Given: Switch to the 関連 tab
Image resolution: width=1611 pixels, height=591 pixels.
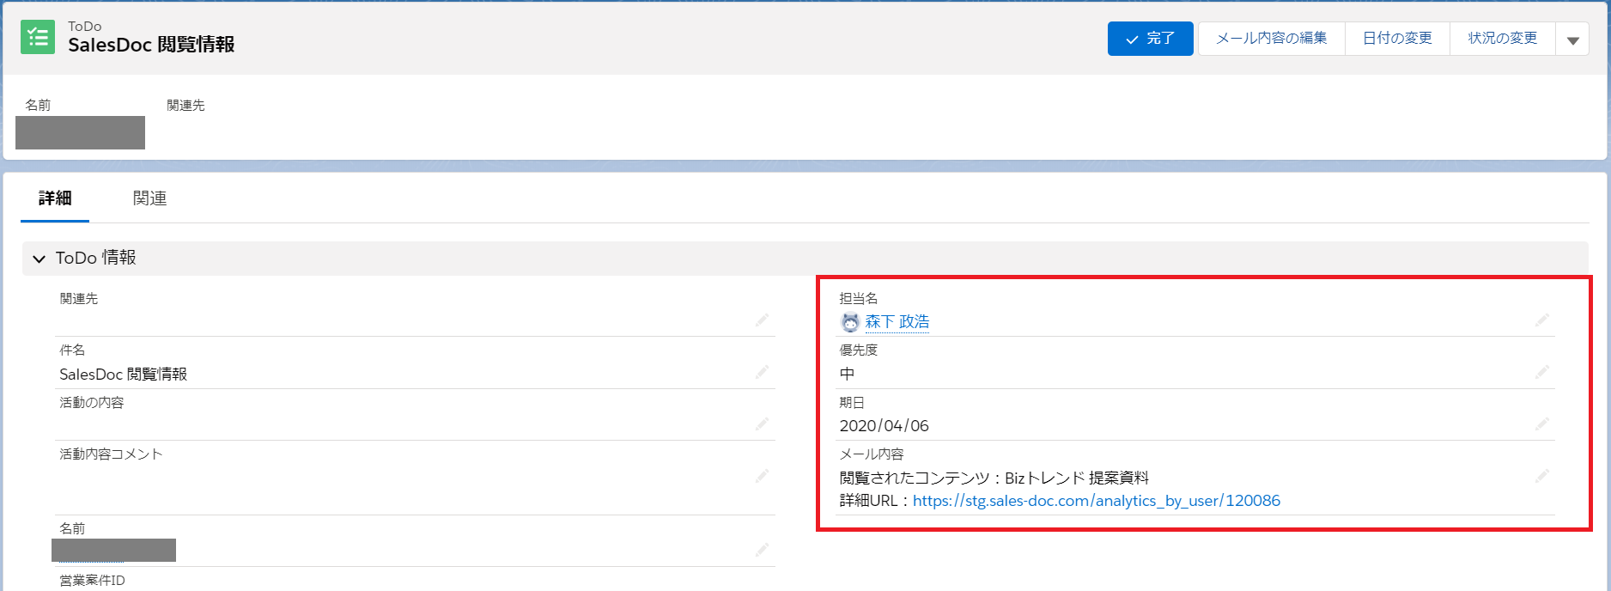Looking at the screenshot, I should (x=149, y=198).
